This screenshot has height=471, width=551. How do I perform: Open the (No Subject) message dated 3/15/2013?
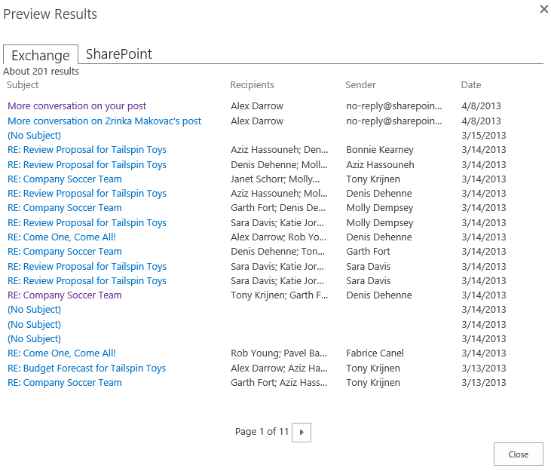(x=35, y=135)
